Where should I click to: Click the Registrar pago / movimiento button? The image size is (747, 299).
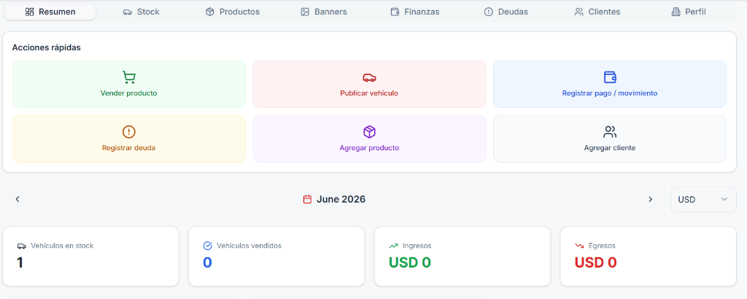click(x=610, y=85)
